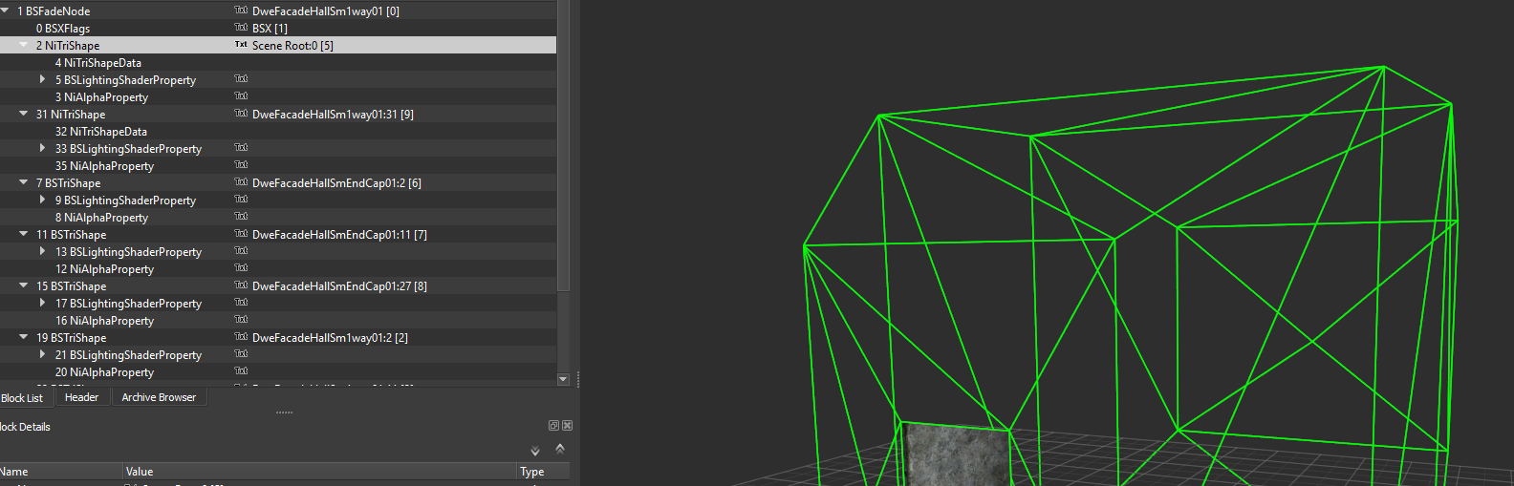The height and width of the screenshot is (486, 1514).
Task: Click Txt icon in 35 NiAlphaProperty row
Action: [241, 165]
